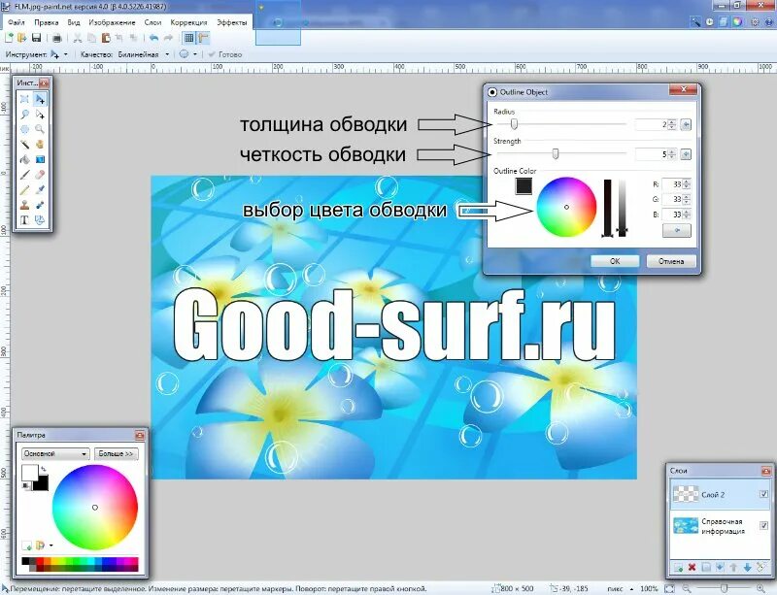Click Отмена in Outline Object dialog
This screenshot has width=777, height=595.
coord(671,261)
